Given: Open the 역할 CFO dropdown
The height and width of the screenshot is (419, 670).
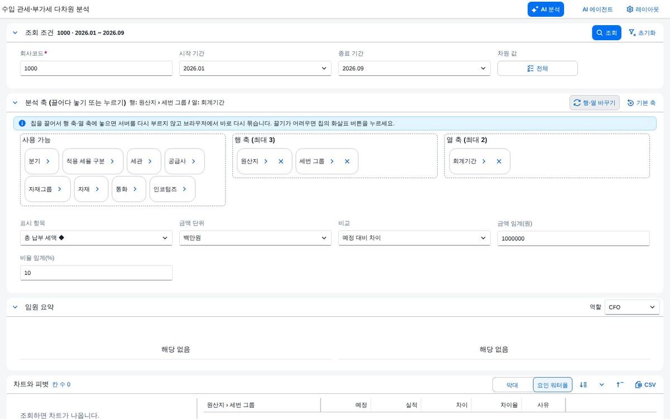Looking at the screenshot, I should [x=632, y=307].
